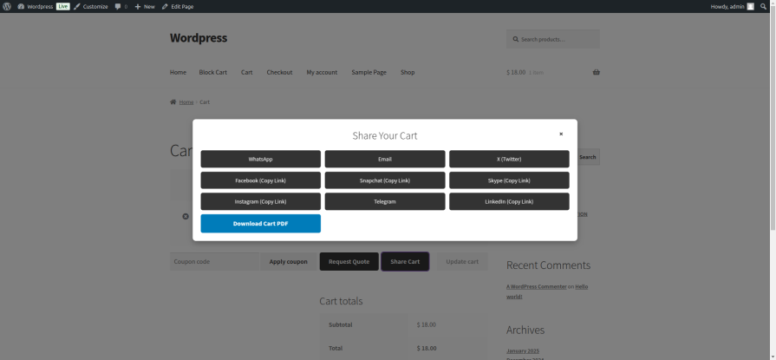Close the Share Your Cart dialog

pos(561,134)
